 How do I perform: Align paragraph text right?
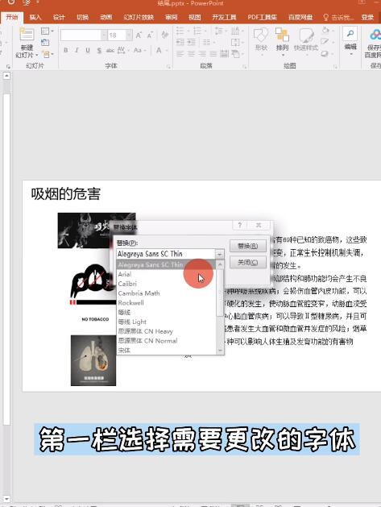[202, 54]
